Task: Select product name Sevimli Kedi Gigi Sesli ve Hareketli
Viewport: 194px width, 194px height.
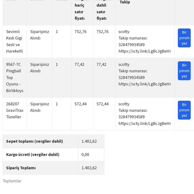Action: (14, 41)
